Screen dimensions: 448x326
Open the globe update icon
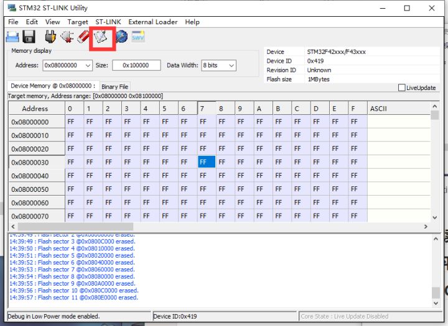pos(122,37)
